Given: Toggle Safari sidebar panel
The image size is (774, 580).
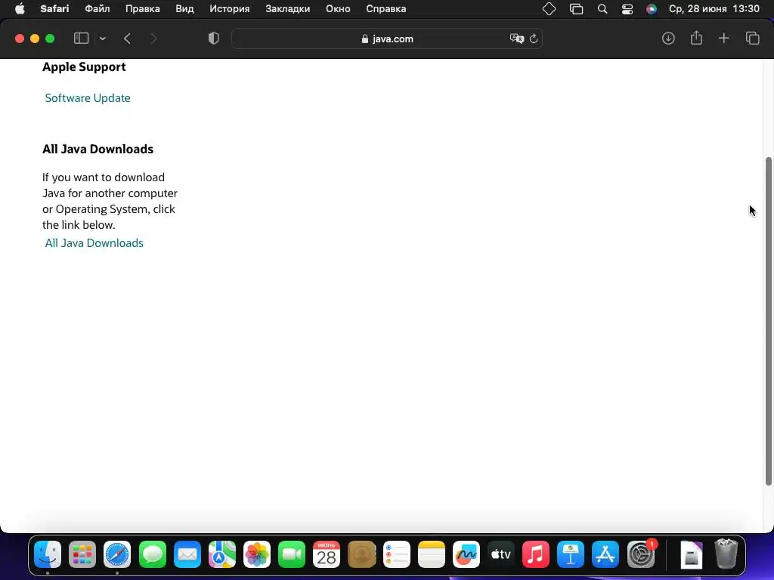Looking at the screenshot, I should pyautogui.click(x=81, y=39).
